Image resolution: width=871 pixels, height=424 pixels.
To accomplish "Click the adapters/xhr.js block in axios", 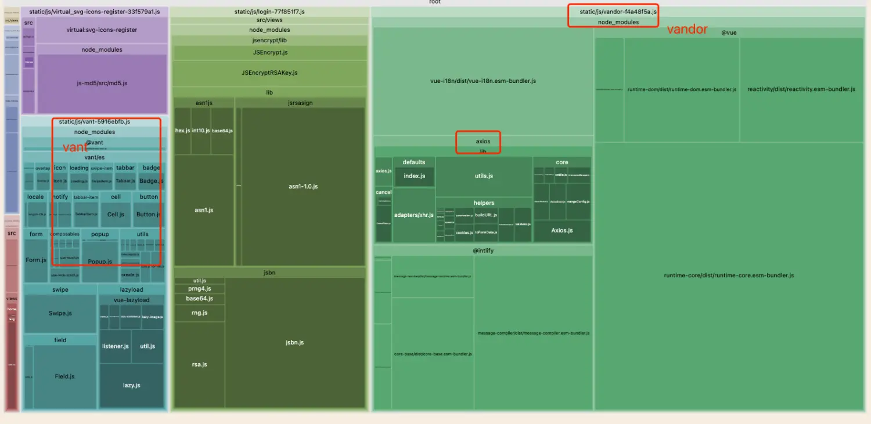I will 414,215.
